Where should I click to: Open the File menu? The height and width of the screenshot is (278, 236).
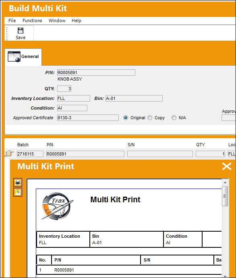(x=12, y=21)
